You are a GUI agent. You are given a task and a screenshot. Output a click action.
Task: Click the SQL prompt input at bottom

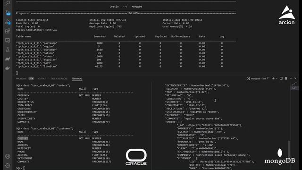click(24, 168)
